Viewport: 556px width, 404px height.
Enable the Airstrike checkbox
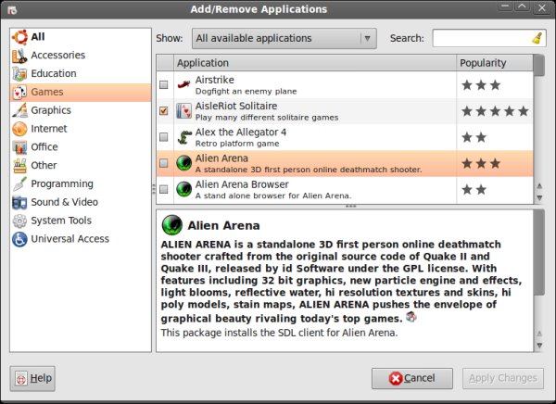[x=164, y=85]
